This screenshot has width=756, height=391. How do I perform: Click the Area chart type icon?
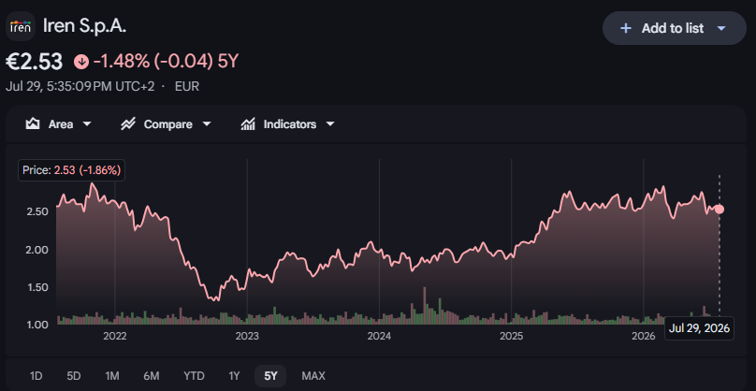coord(33,124)
